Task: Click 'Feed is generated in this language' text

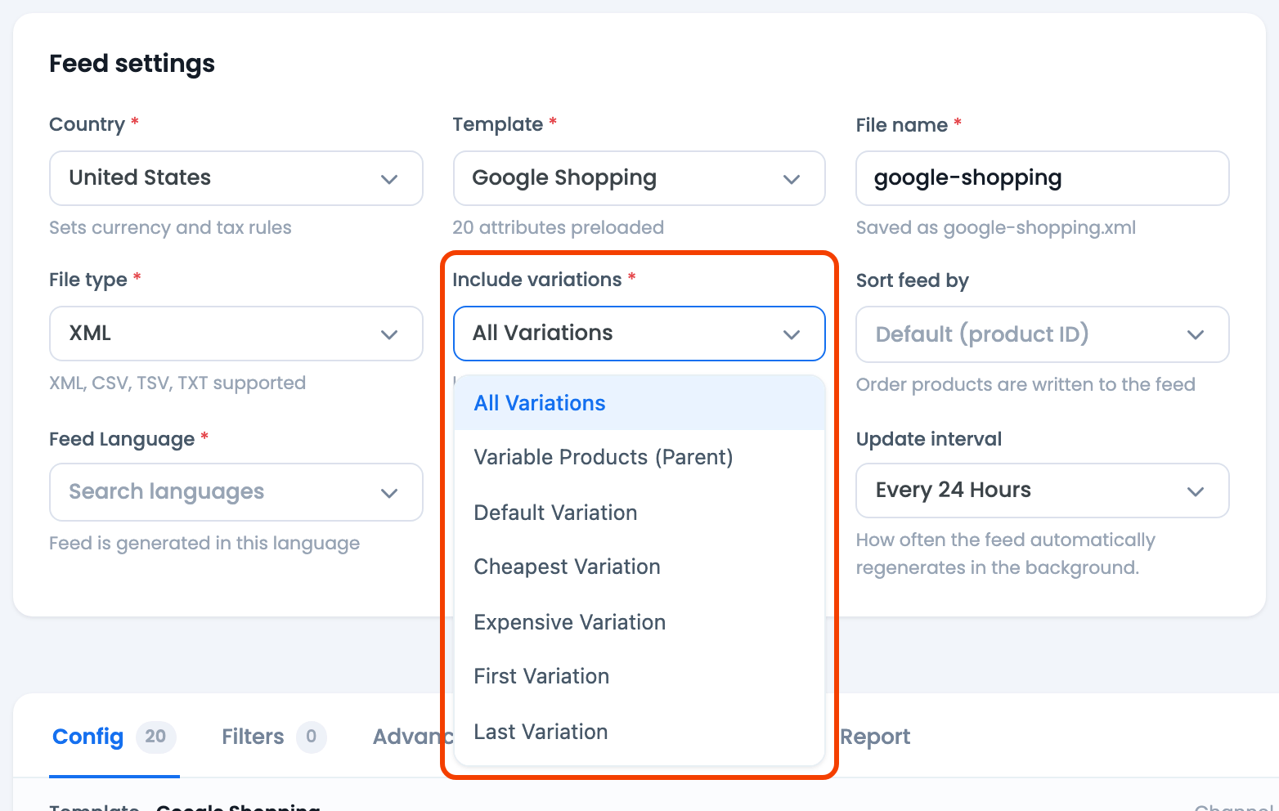Action: [204, 543]
